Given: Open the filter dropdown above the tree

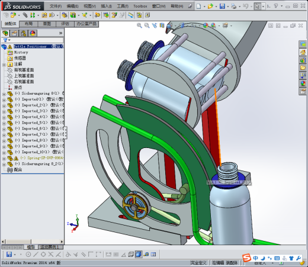Looking at the screenshot, I should (7, 40).
